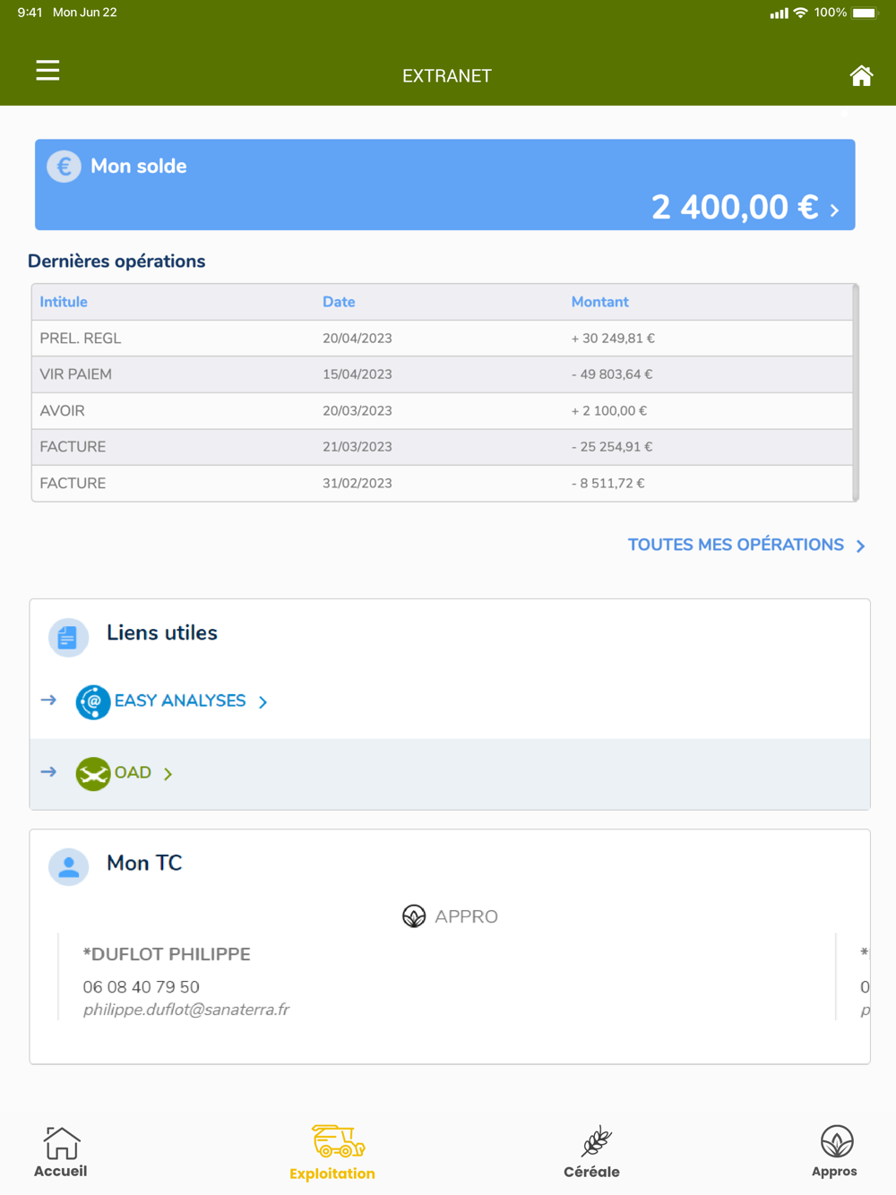Tap email philippe.duflot@sanaterra.fr
Image resolution: width=896 pixels, height=1195 pixels.
tap(185, 1010)
